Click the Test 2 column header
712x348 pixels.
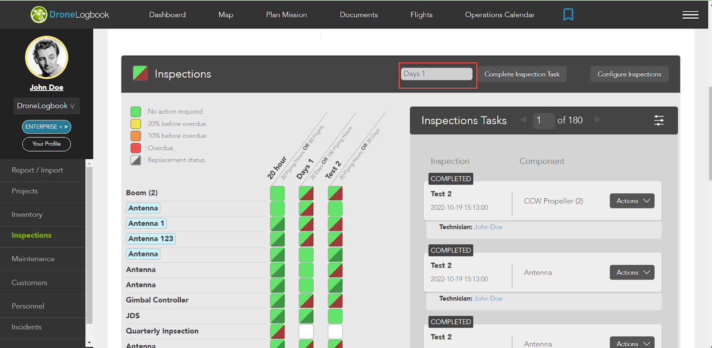333,170
